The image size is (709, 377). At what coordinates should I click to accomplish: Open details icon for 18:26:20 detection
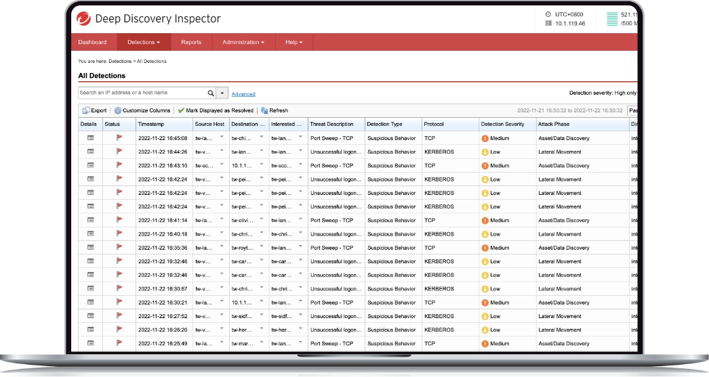tap(90, 330)
